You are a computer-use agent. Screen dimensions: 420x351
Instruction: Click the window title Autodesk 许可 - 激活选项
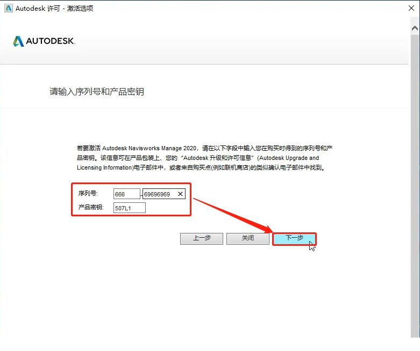[x=54, y=8]
